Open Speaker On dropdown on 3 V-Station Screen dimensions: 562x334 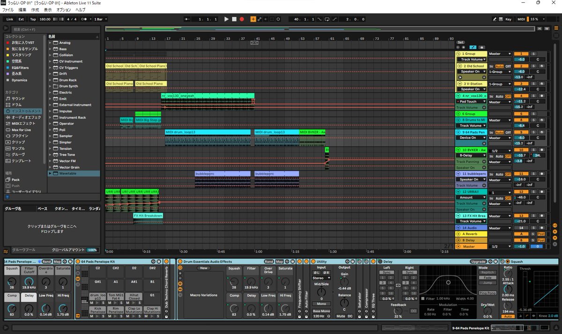click(x=473, y=89)
